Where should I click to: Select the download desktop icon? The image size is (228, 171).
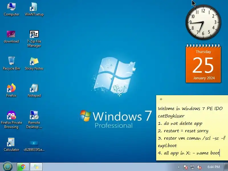click(x=11, y=37)
